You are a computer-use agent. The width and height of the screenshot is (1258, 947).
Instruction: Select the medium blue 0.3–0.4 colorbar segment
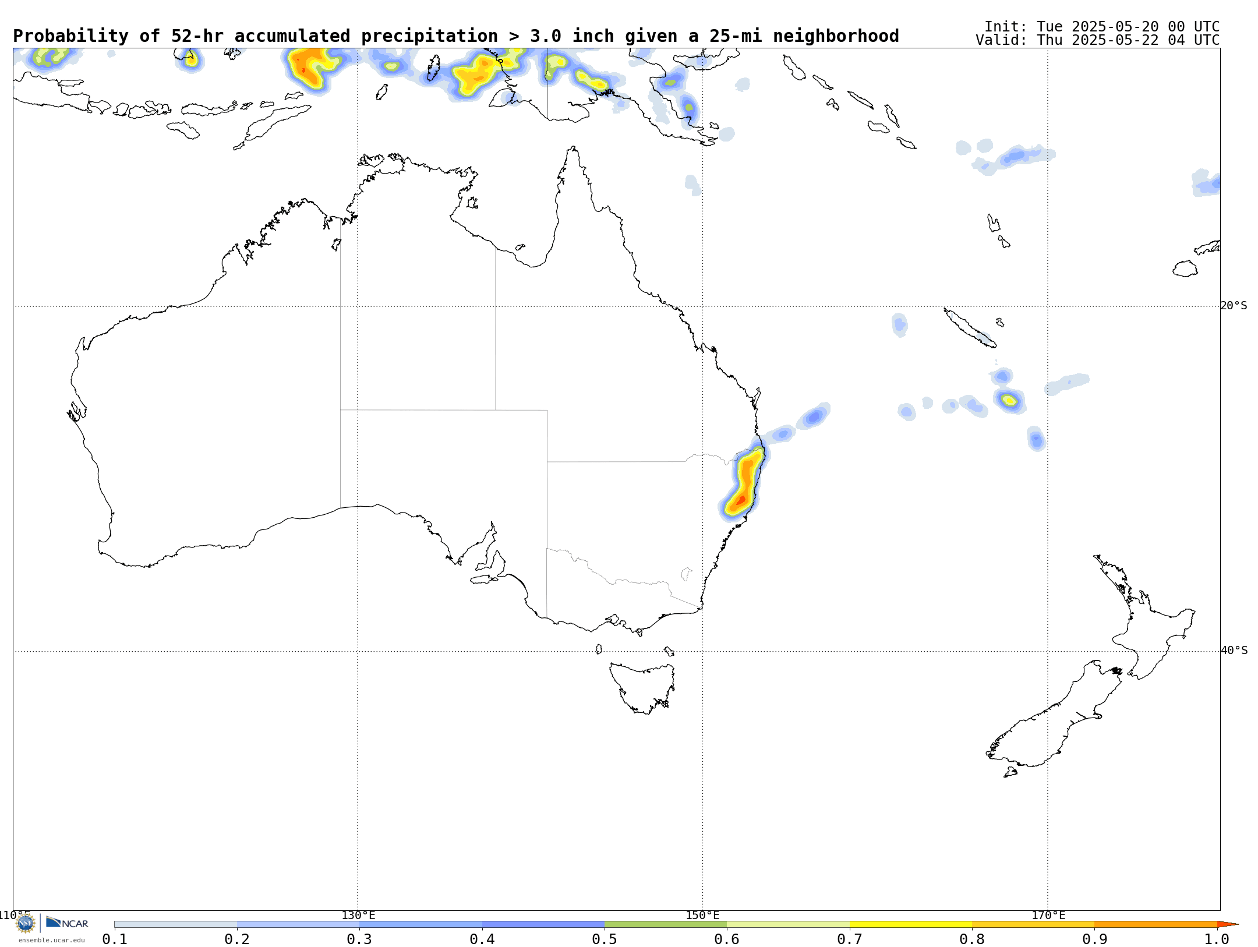(420, 924)
